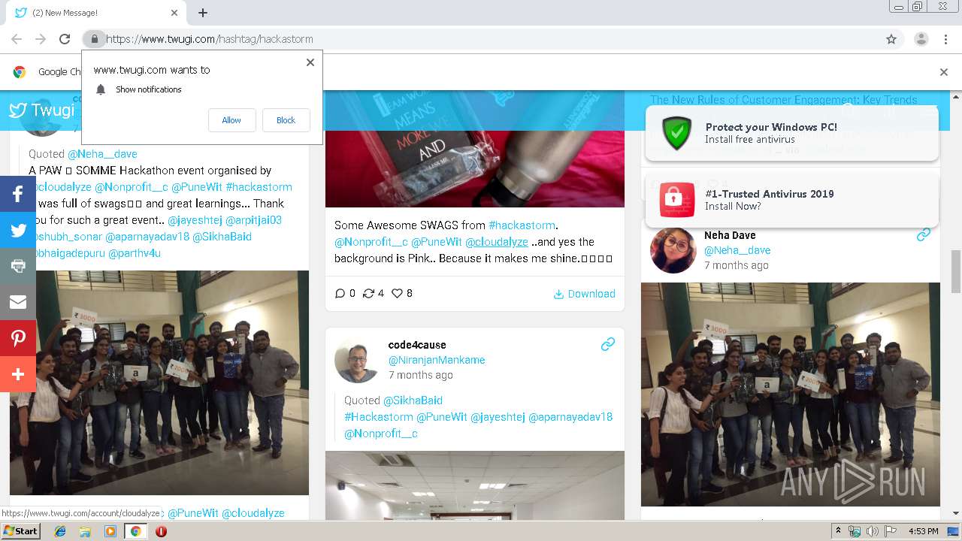Open group photo in Neha Dave post
This screenshot has height=541, width=962.
click(x=791, y=394)
